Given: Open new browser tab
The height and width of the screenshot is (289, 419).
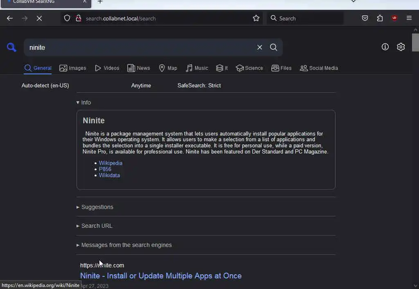Looking at the screenshot, I should click(100, 2).
